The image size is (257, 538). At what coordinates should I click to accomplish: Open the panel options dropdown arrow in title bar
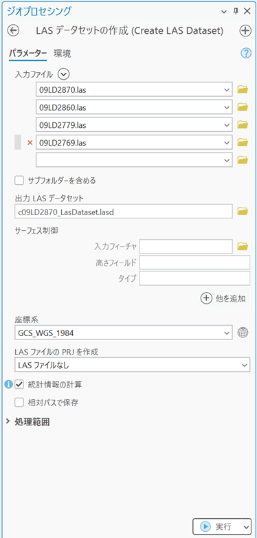(224, 11)
